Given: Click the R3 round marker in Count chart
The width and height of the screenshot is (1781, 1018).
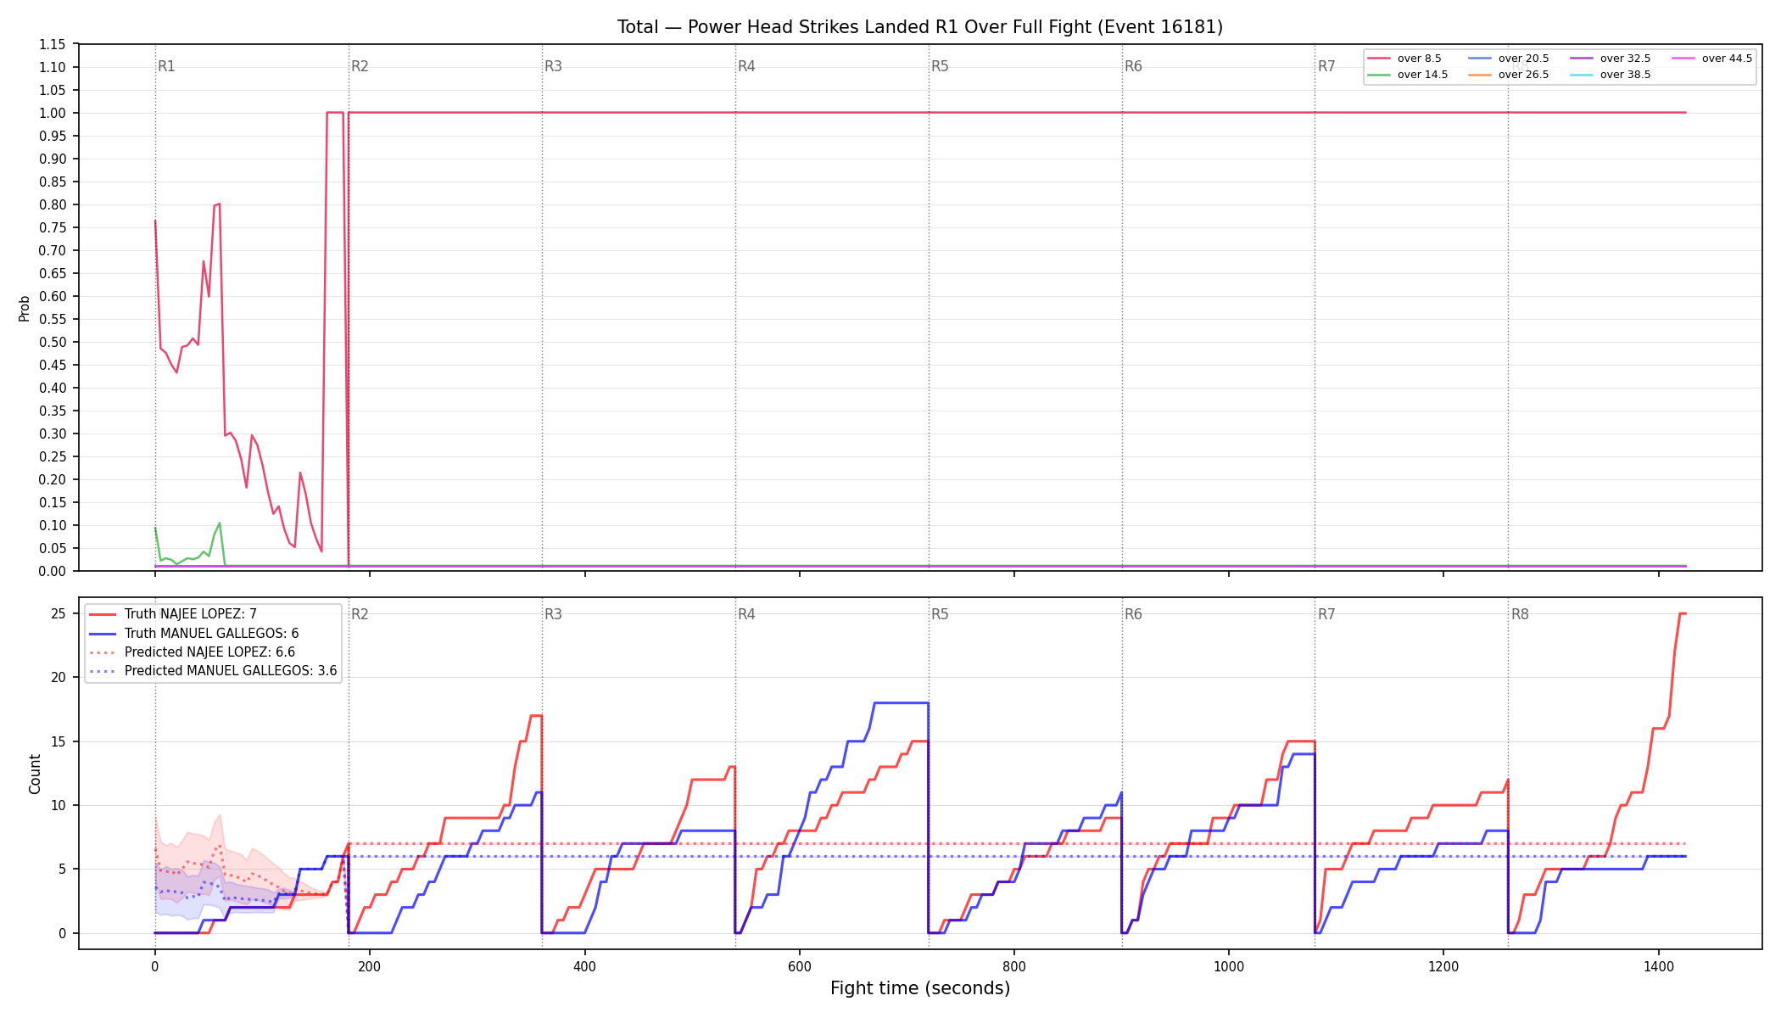Looking at the screenshot, I should tap(553, 614).
